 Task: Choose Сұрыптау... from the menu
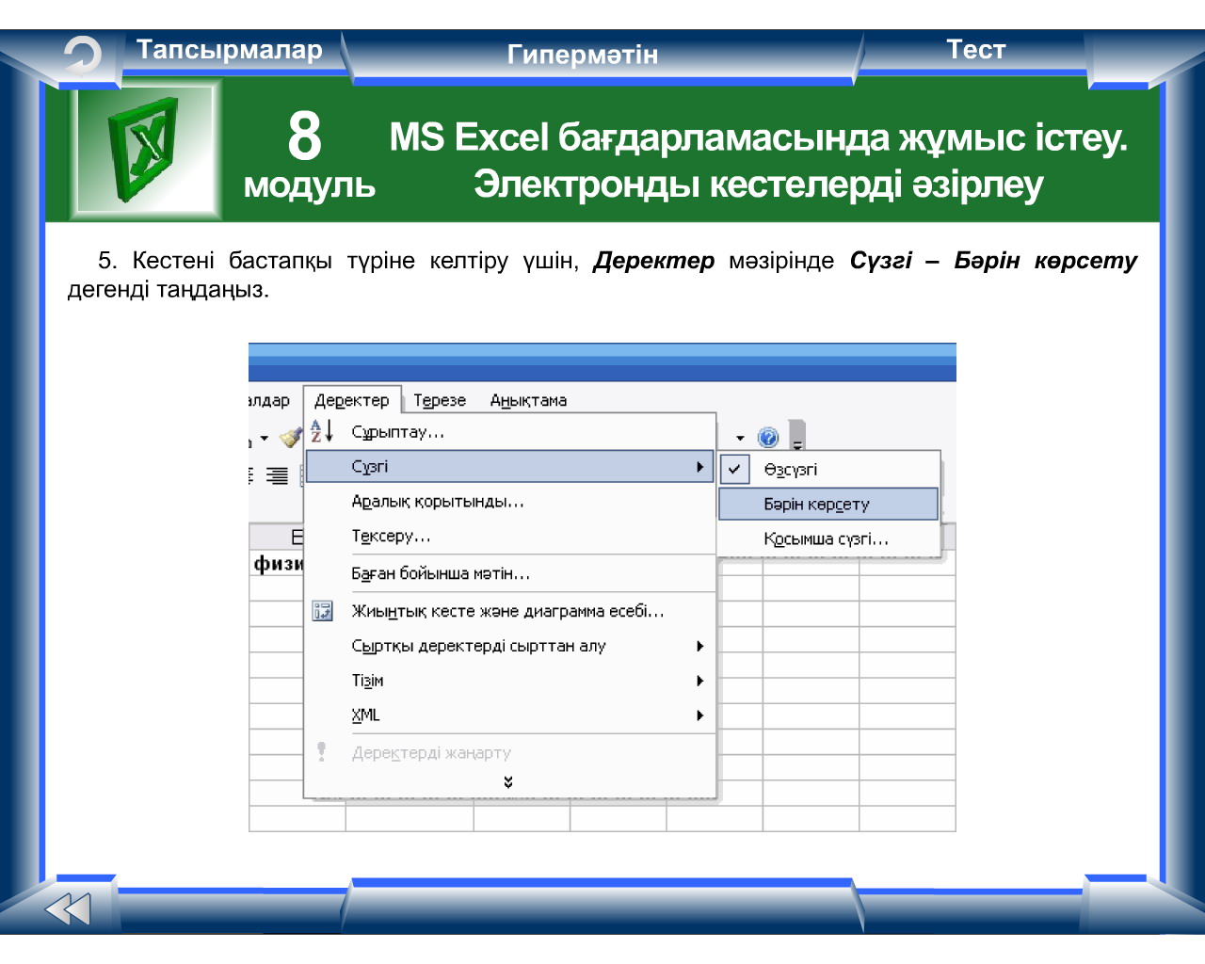point(510,432)
